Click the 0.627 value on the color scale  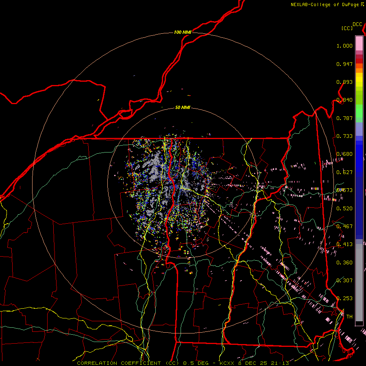tap(344, 172)
